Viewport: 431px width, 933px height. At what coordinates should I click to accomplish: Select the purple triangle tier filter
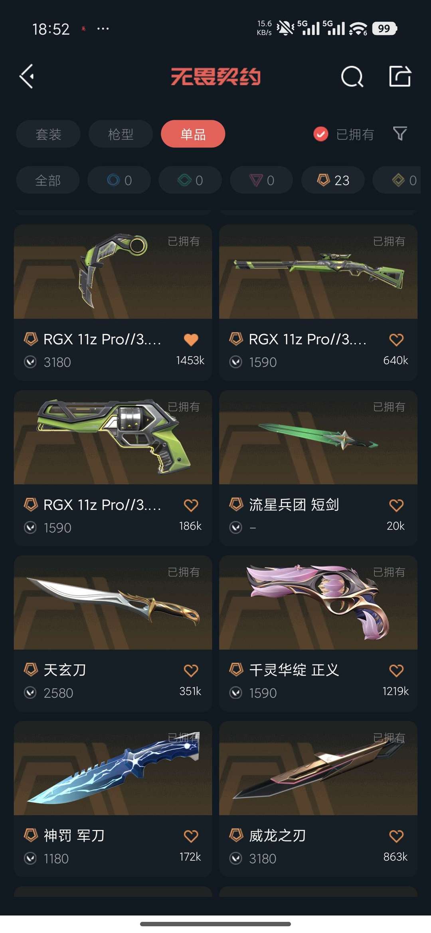pos(261,180)
